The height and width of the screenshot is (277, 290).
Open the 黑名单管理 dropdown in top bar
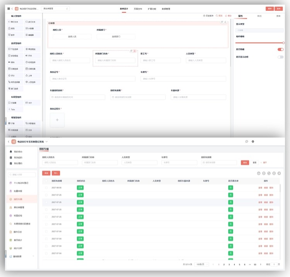[x=55, y=9]
